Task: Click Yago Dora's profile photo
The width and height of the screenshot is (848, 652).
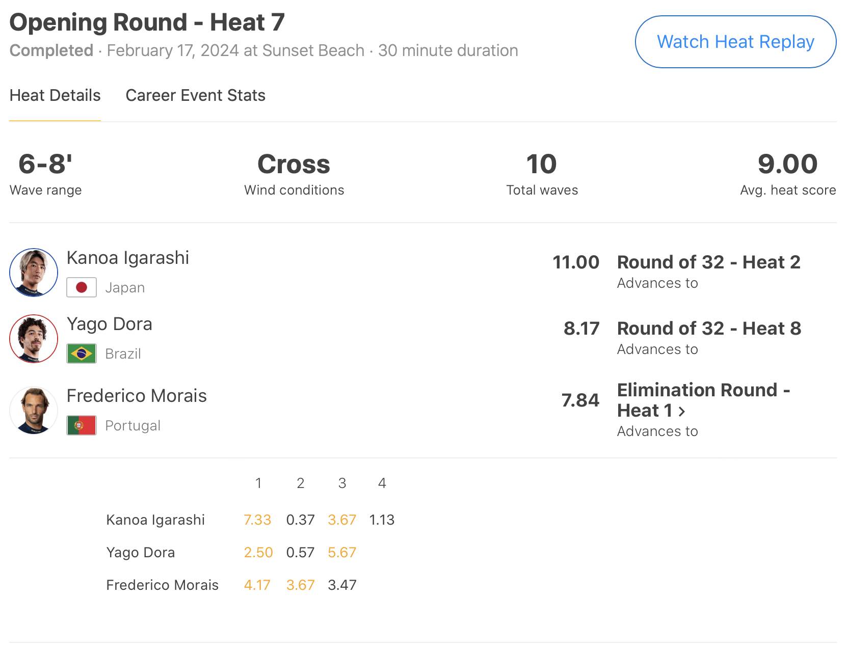Action: [34, 339]
